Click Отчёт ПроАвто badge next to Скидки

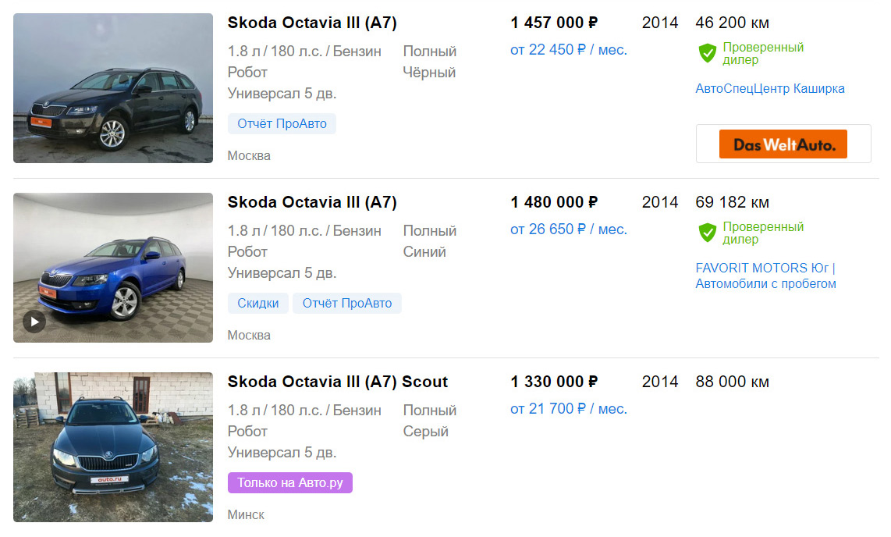(x=347, y=304)
